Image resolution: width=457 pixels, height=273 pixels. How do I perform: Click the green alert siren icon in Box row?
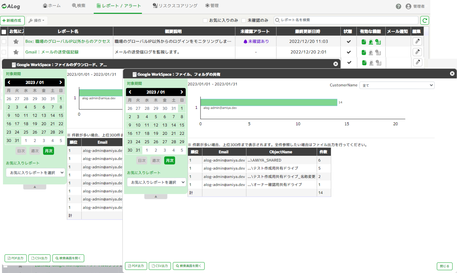click(371, 42)
